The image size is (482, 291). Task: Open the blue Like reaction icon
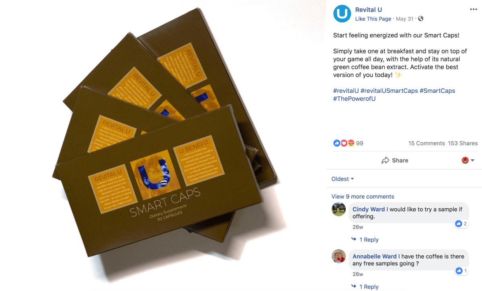coord(336,143)
